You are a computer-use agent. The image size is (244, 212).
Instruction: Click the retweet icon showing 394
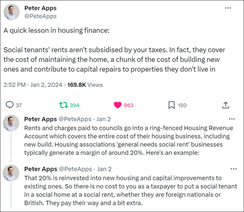(64, 105)
